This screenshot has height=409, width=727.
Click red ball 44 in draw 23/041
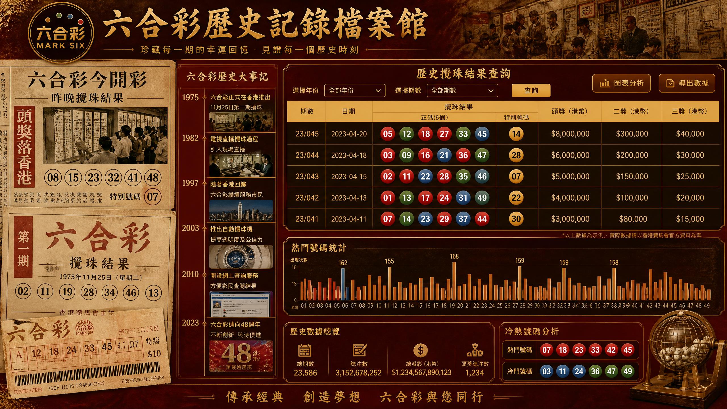tap(482, 219)
